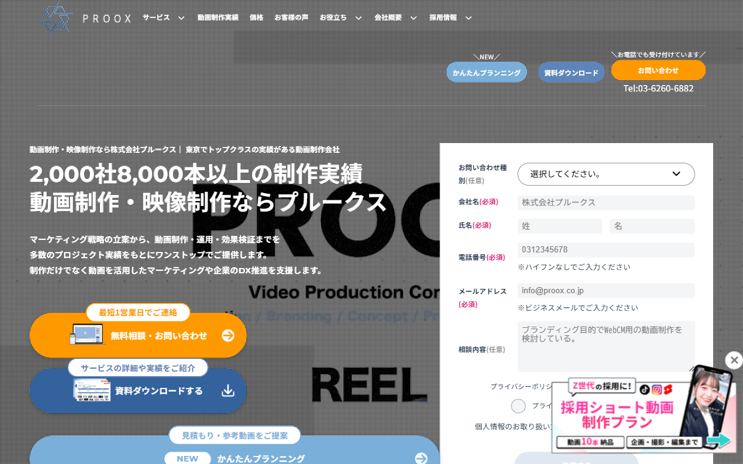Expand the お役立ち chevron
The image size is (743, 464).
pyautogui.click(x=358, y=18)
